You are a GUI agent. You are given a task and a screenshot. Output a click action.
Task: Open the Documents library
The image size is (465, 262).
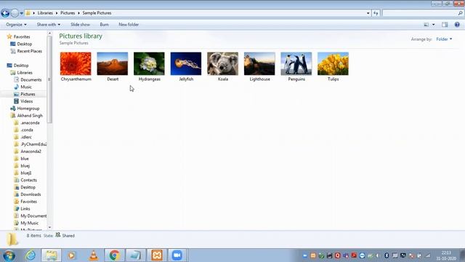pyautogui.click(x=31, y=79)
